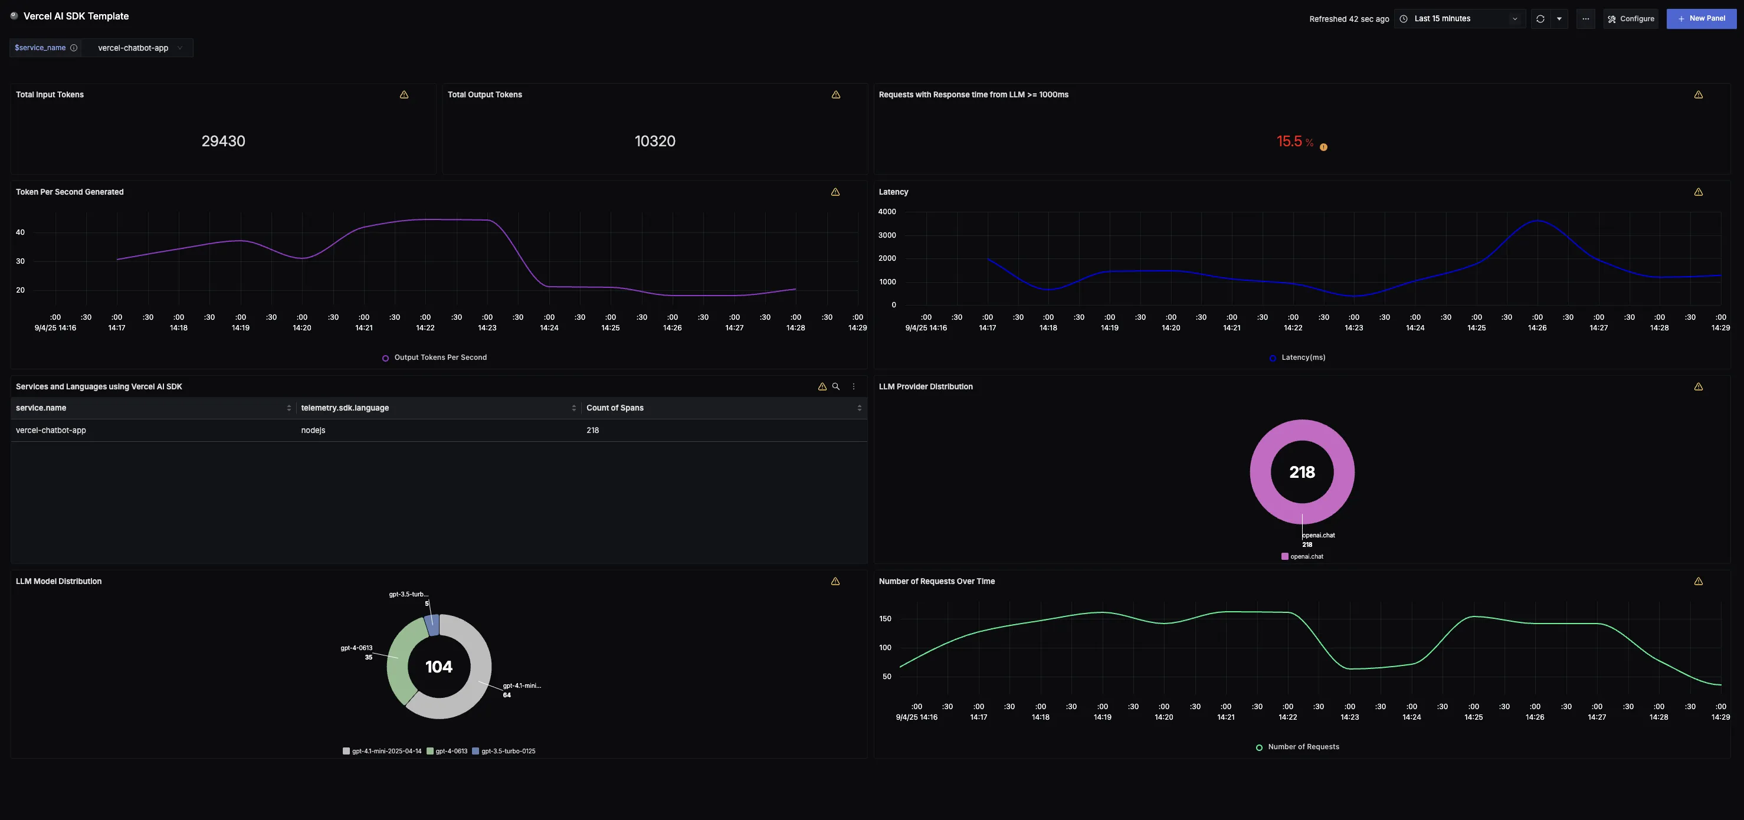Toggle Latency(ms) legend series
This screenshot has height=820, width=1744.
pyautogui.click(x=1297, y=357)
